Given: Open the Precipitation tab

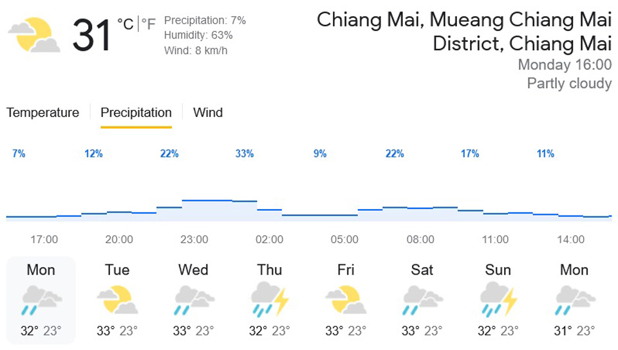Looking at the screenshot, I should (136, 113).
